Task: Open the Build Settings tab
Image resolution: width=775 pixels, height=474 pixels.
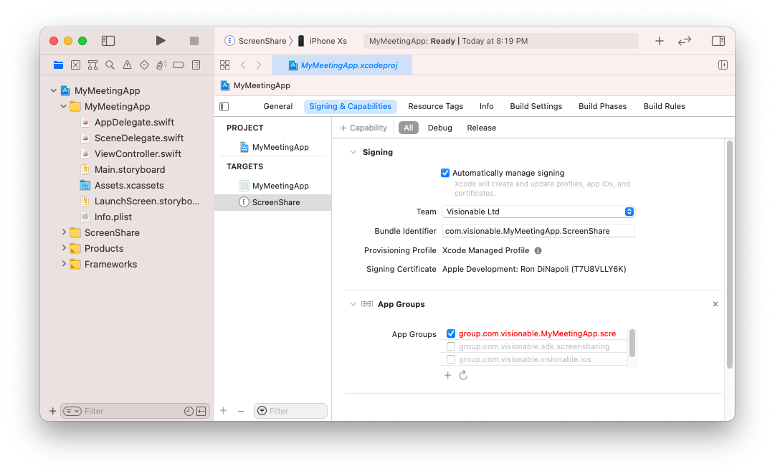Action: click(x=536, y=106)
